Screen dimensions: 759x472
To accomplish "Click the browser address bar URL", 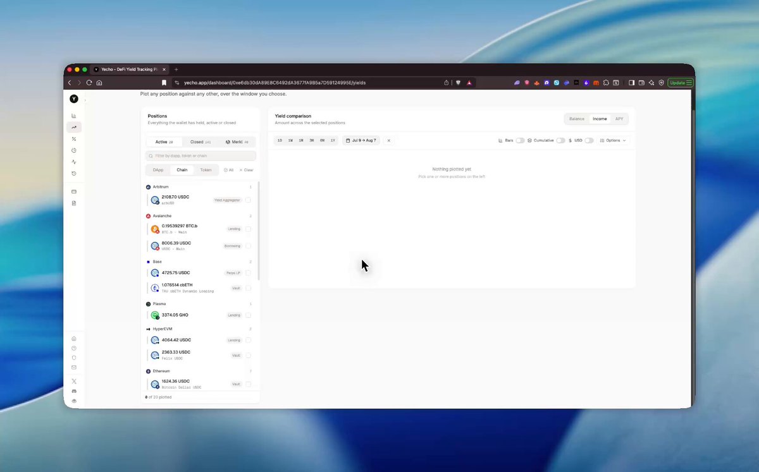I will click(x=275, y=83).
